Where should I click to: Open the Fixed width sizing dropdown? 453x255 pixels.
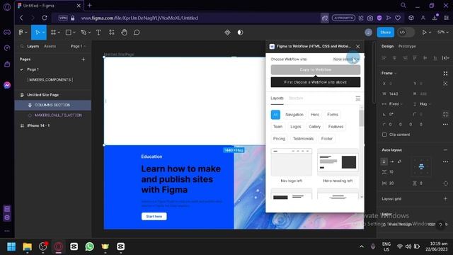pyautogui.click(x=395, y=104)
